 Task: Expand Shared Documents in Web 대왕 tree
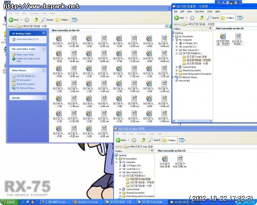120,193
